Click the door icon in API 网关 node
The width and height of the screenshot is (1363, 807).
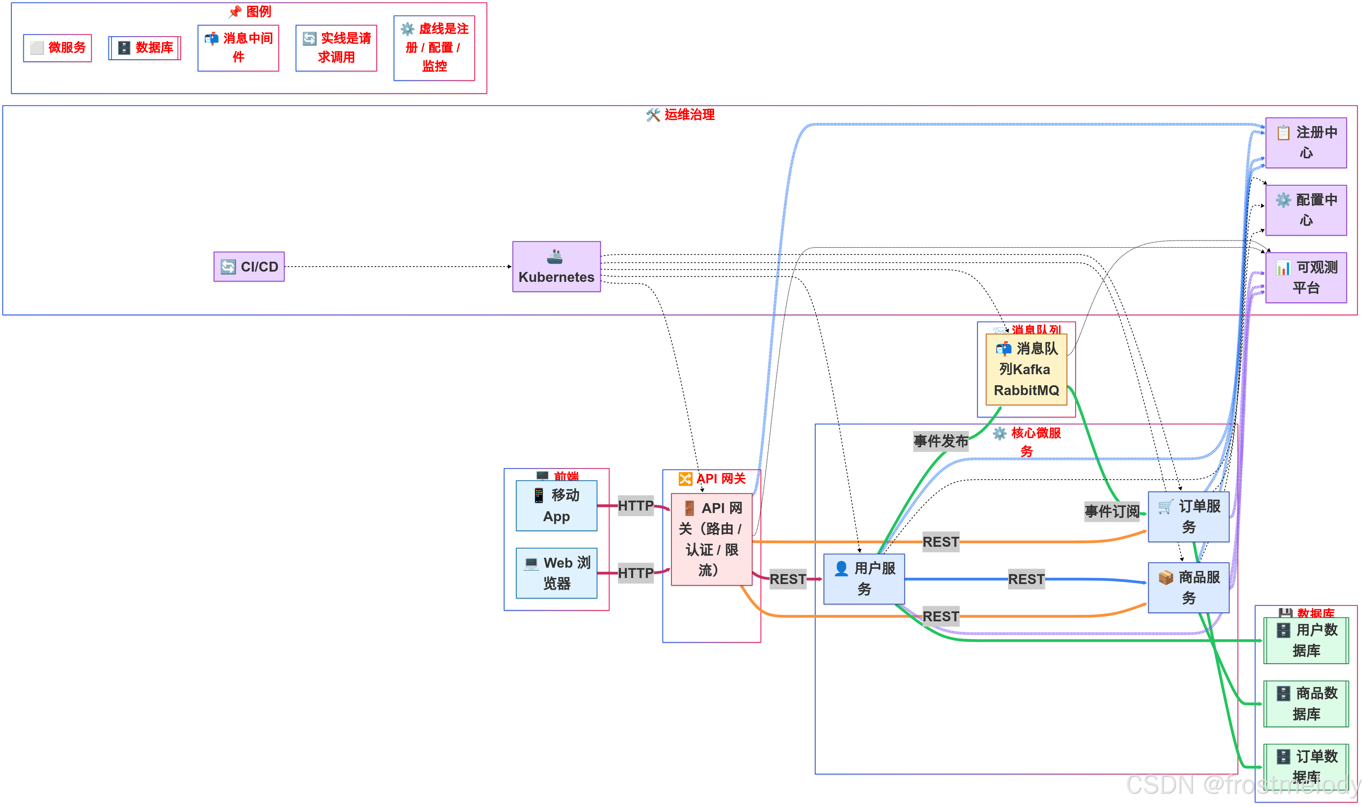[x=689, y=508]
